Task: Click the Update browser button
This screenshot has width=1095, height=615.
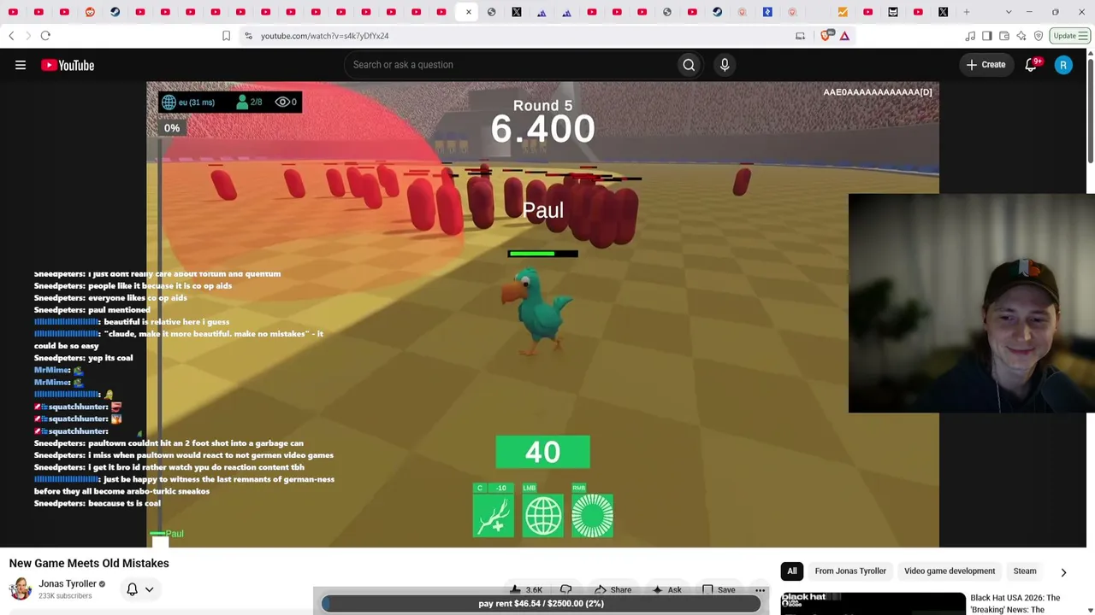Action: pos(1070,36)
